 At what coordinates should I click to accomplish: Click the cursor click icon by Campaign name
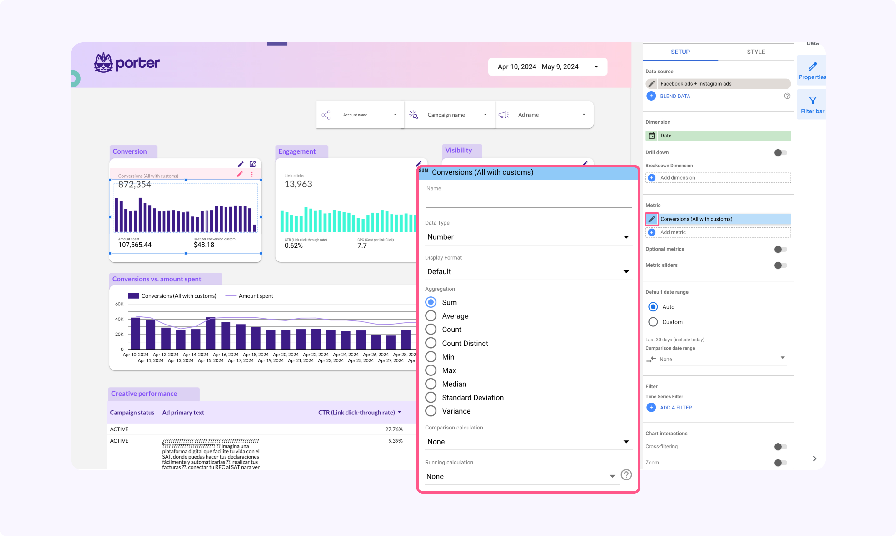[x=414, y=115]
